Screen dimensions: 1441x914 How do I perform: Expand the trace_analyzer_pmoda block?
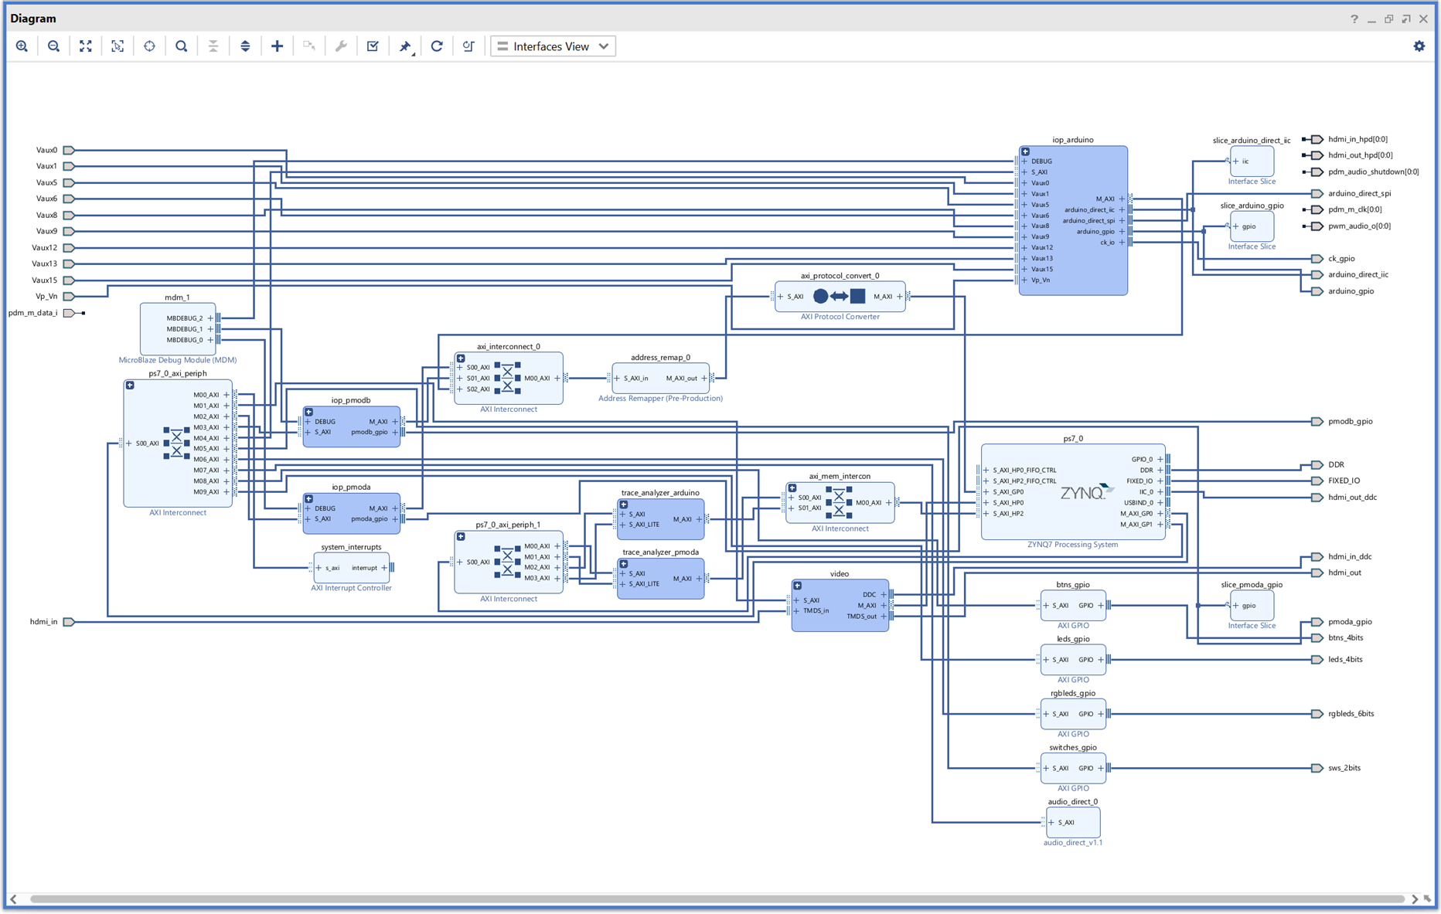click(623, 564)
